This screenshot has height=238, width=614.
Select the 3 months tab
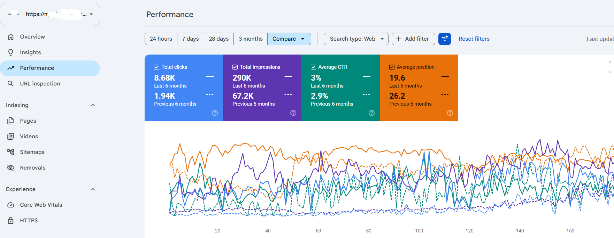[x=251, y=39]
